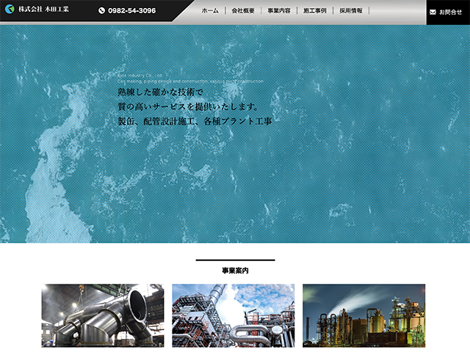The height and width of the screenshot is (352, 470).
Task: Click the envelope icon in the header
Action: (x=433, y=12)
